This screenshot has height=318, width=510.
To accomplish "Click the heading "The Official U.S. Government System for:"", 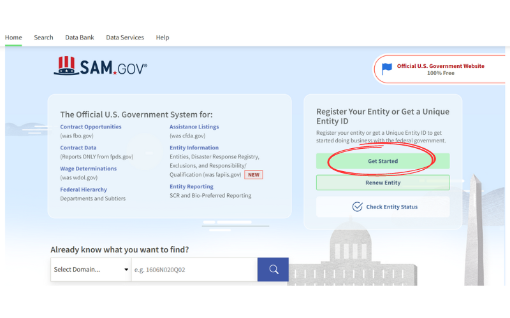I will pos(136,114).
